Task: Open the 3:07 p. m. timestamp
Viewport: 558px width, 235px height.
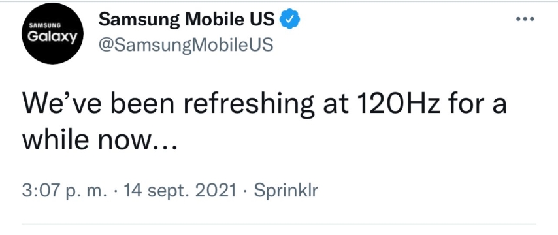Action: click(x=65, y=190)
